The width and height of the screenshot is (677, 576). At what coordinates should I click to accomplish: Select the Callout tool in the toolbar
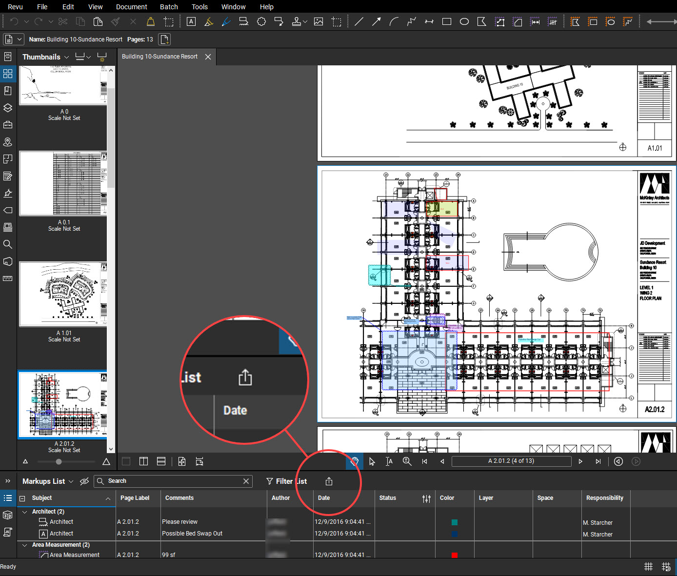point(244,21)
